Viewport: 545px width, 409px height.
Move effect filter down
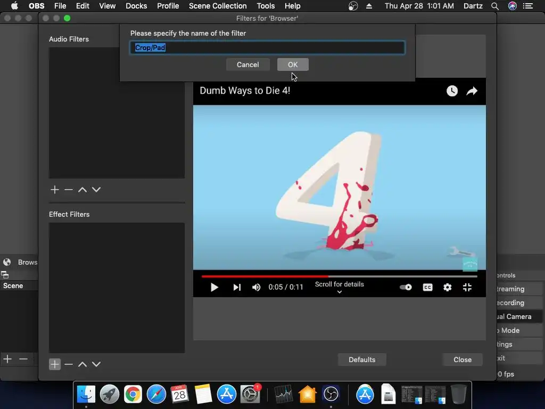96,364
